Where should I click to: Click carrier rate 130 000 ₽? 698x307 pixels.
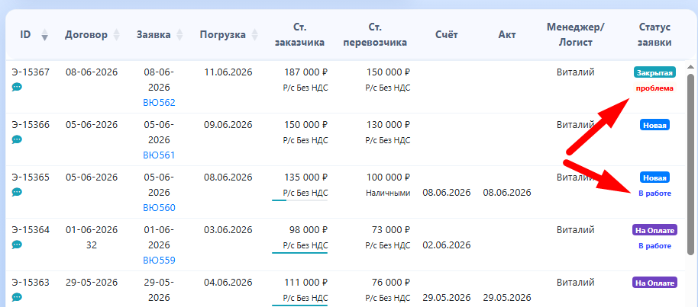pos(388,124)
